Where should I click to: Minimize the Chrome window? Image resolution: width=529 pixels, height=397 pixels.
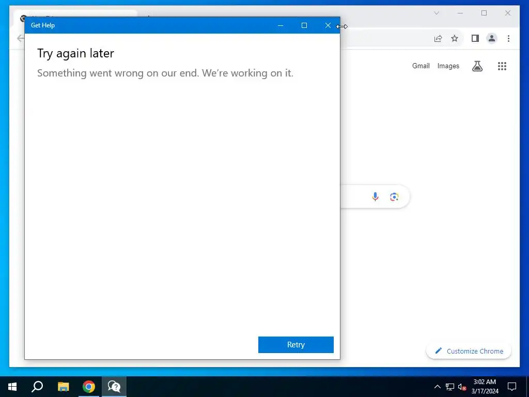(x=460, y=13)
